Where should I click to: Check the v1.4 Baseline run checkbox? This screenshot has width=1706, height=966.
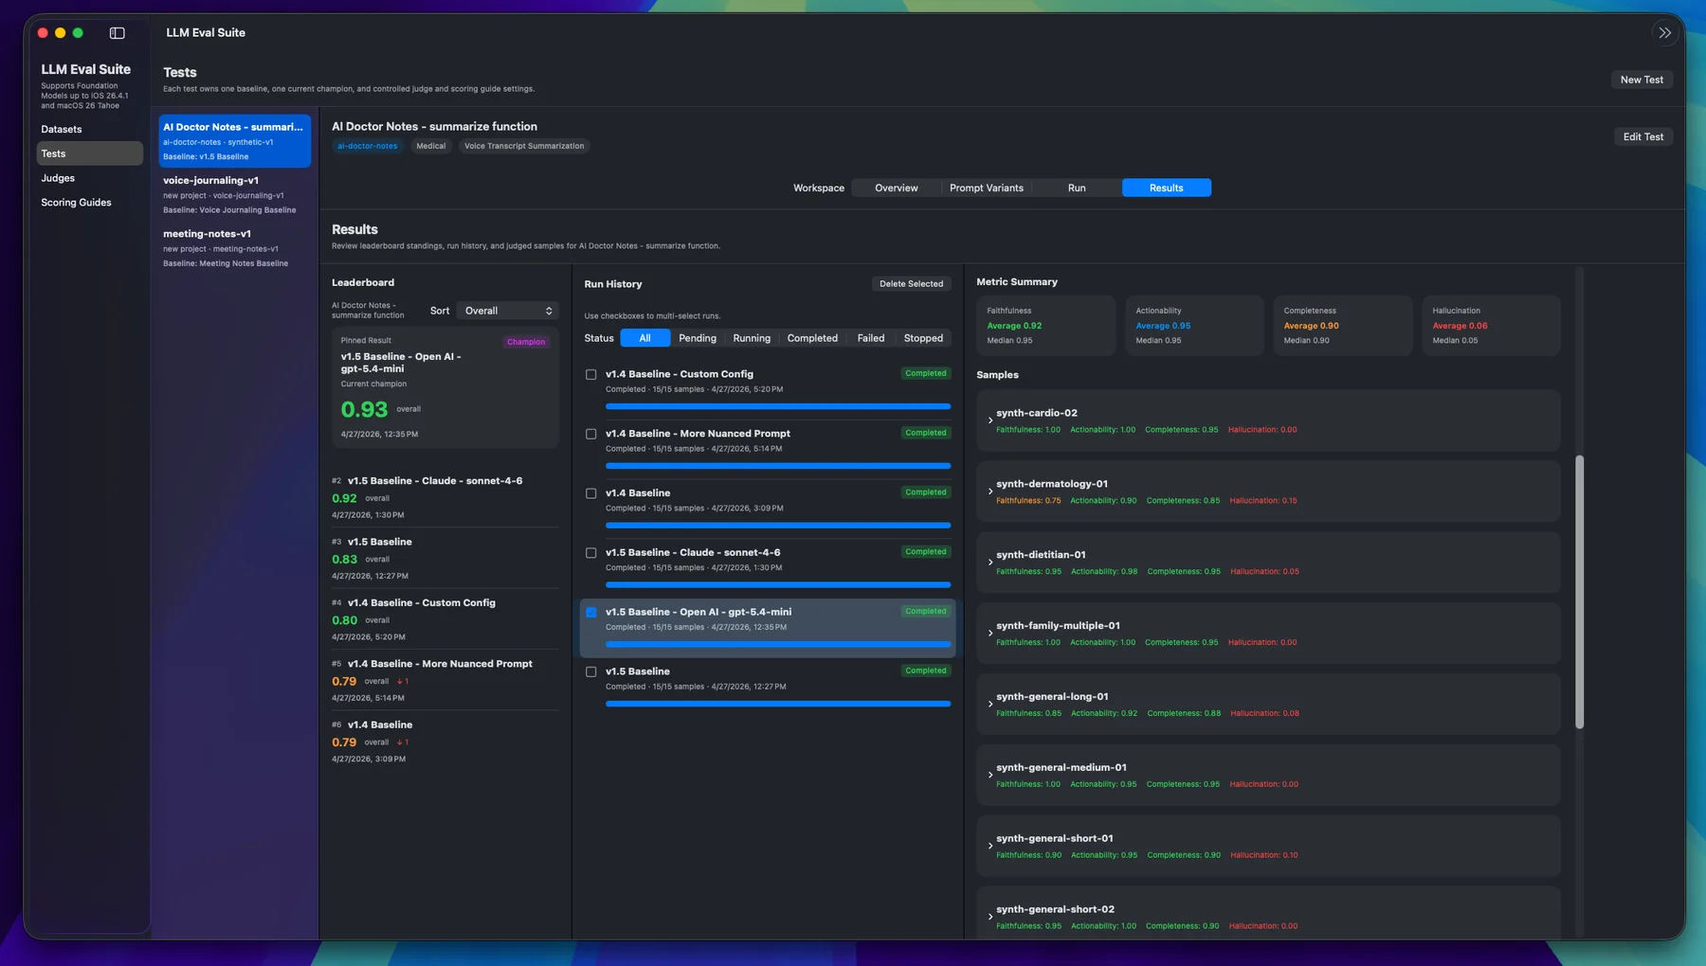591,494
